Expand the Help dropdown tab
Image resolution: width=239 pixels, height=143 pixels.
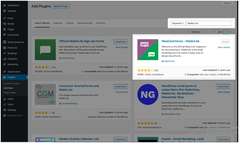tap(228, 3)
